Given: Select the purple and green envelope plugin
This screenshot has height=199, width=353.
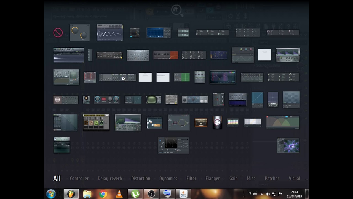Looking at the screenshot, I should (128, 122).
